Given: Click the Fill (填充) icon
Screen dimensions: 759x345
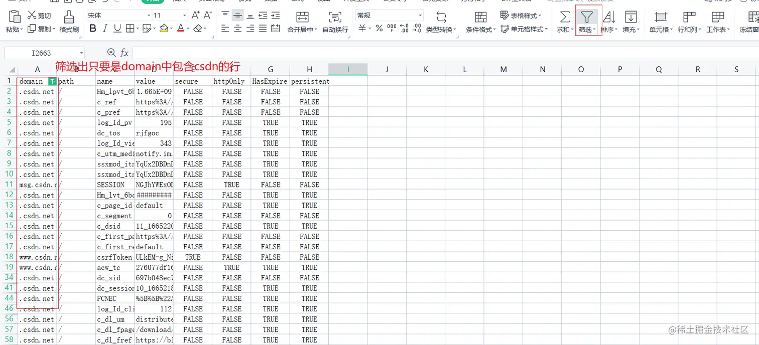Looking at the screenshot, I should [630, 17].
